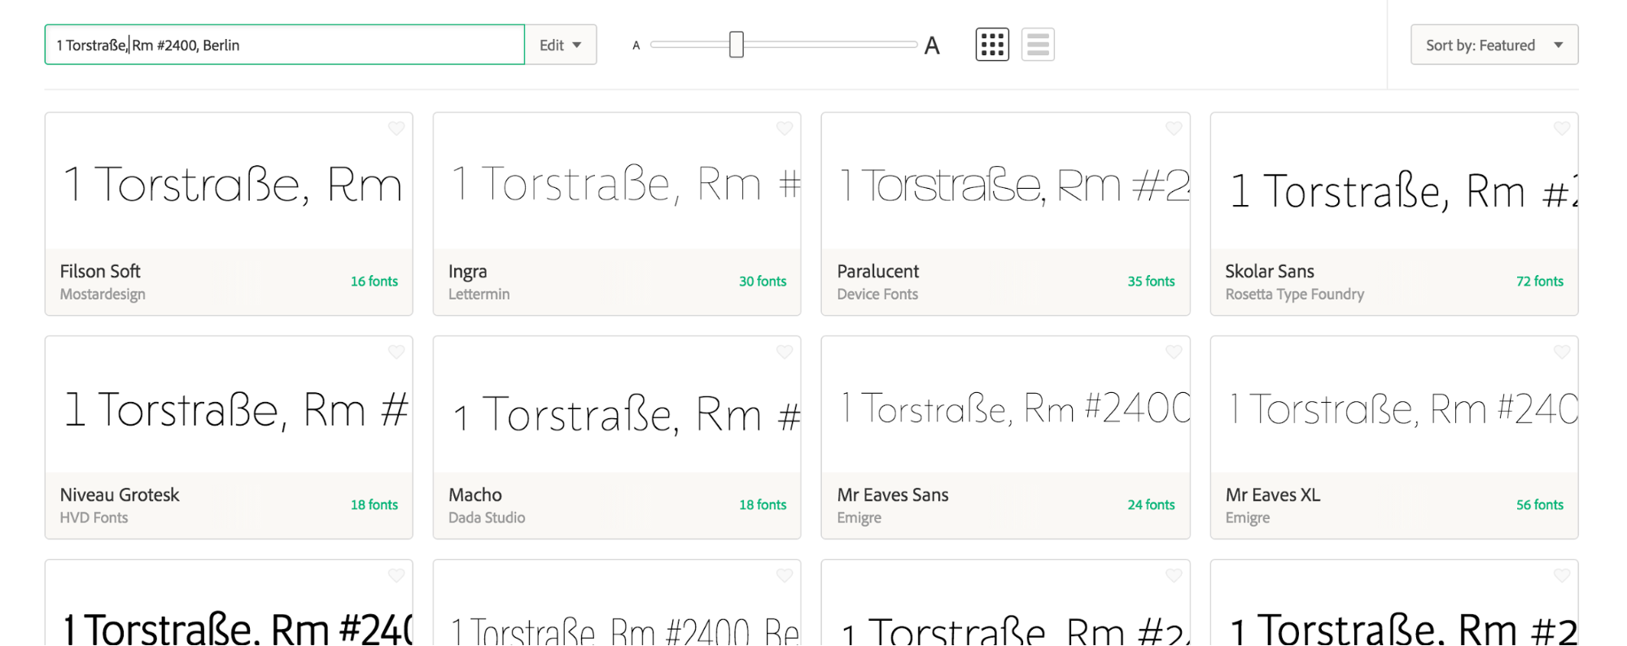This screenshot has width=1627, height=646.
Task: Favorite the Niveau Grotesk font card
Action: 396,352
